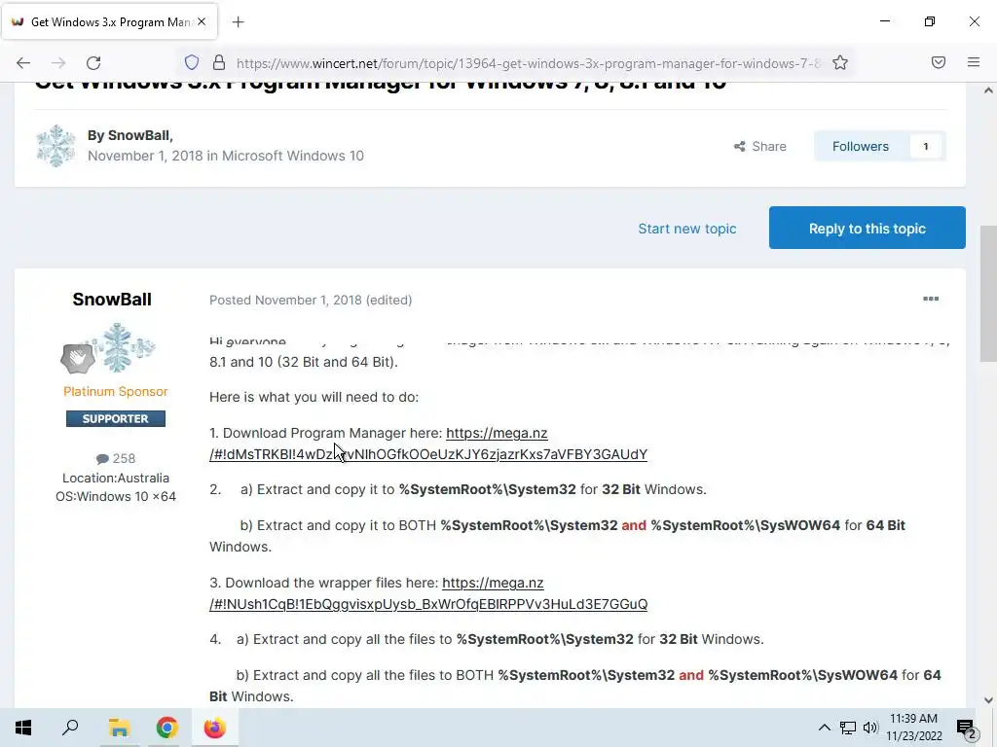Screen dimensions: 997x747
Task: Click the OS:Windows 10 x64 text
Action: coord(116,496)
